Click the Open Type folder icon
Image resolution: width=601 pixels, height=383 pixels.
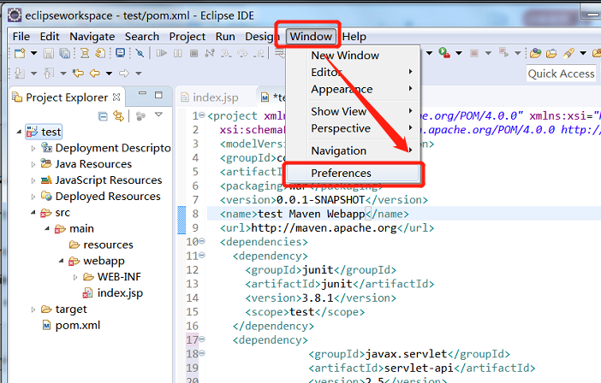[x=535, y=53]
